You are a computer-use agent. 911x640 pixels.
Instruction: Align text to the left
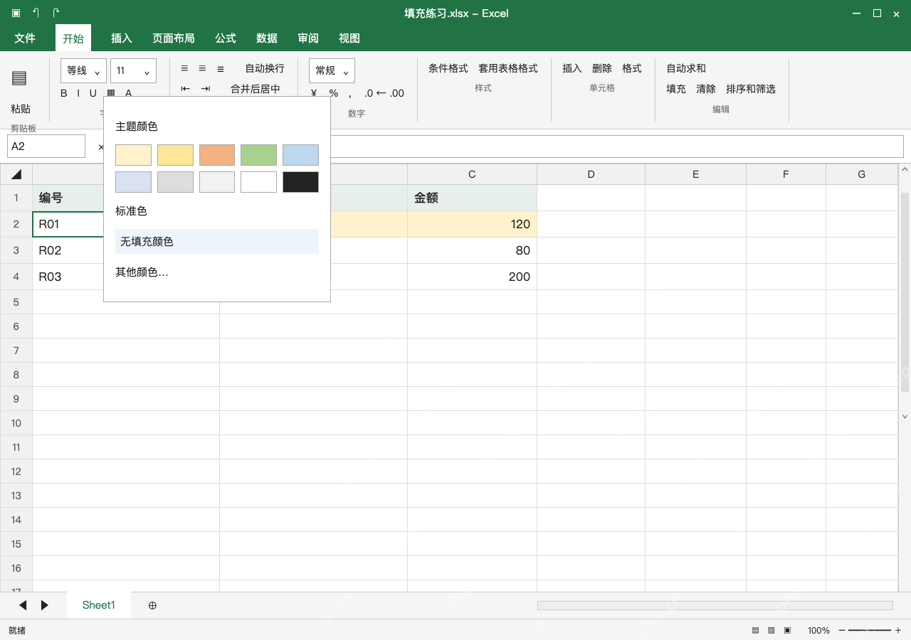tap(184, 68)
